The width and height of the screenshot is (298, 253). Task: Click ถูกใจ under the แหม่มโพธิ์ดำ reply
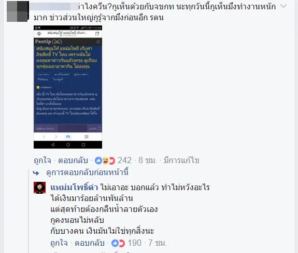click(x=59, y=243)
